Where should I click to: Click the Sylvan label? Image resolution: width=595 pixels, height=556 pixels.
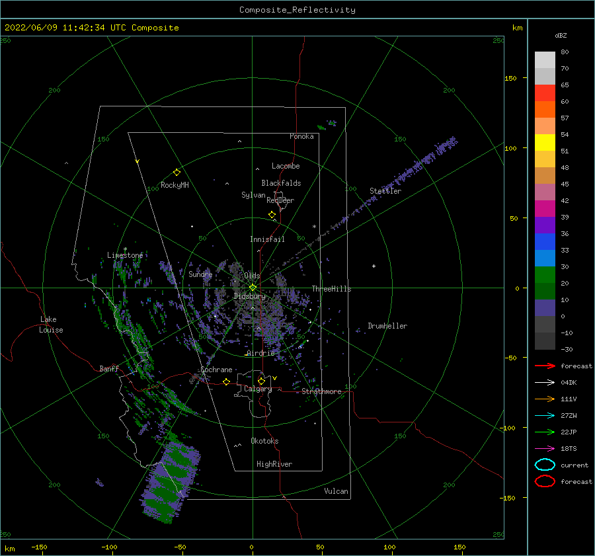[x=253, y=195]
